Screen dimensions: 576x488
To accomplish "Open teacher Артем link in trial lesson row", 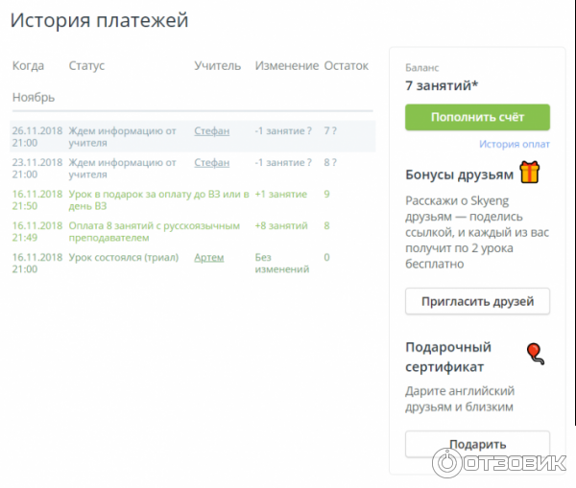I will pos(208,258).
